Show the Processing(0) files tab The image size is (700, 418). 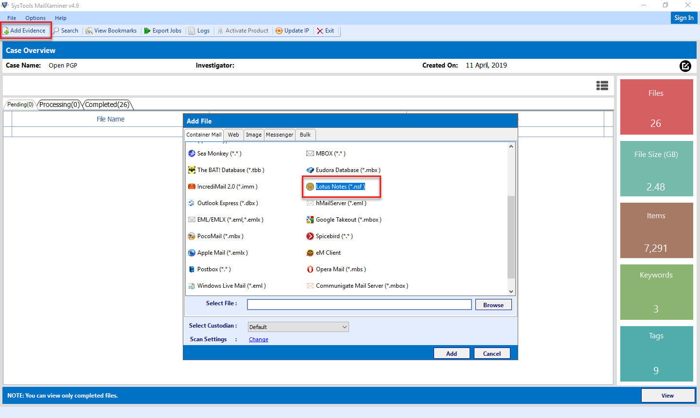click(x=59, y=104)
